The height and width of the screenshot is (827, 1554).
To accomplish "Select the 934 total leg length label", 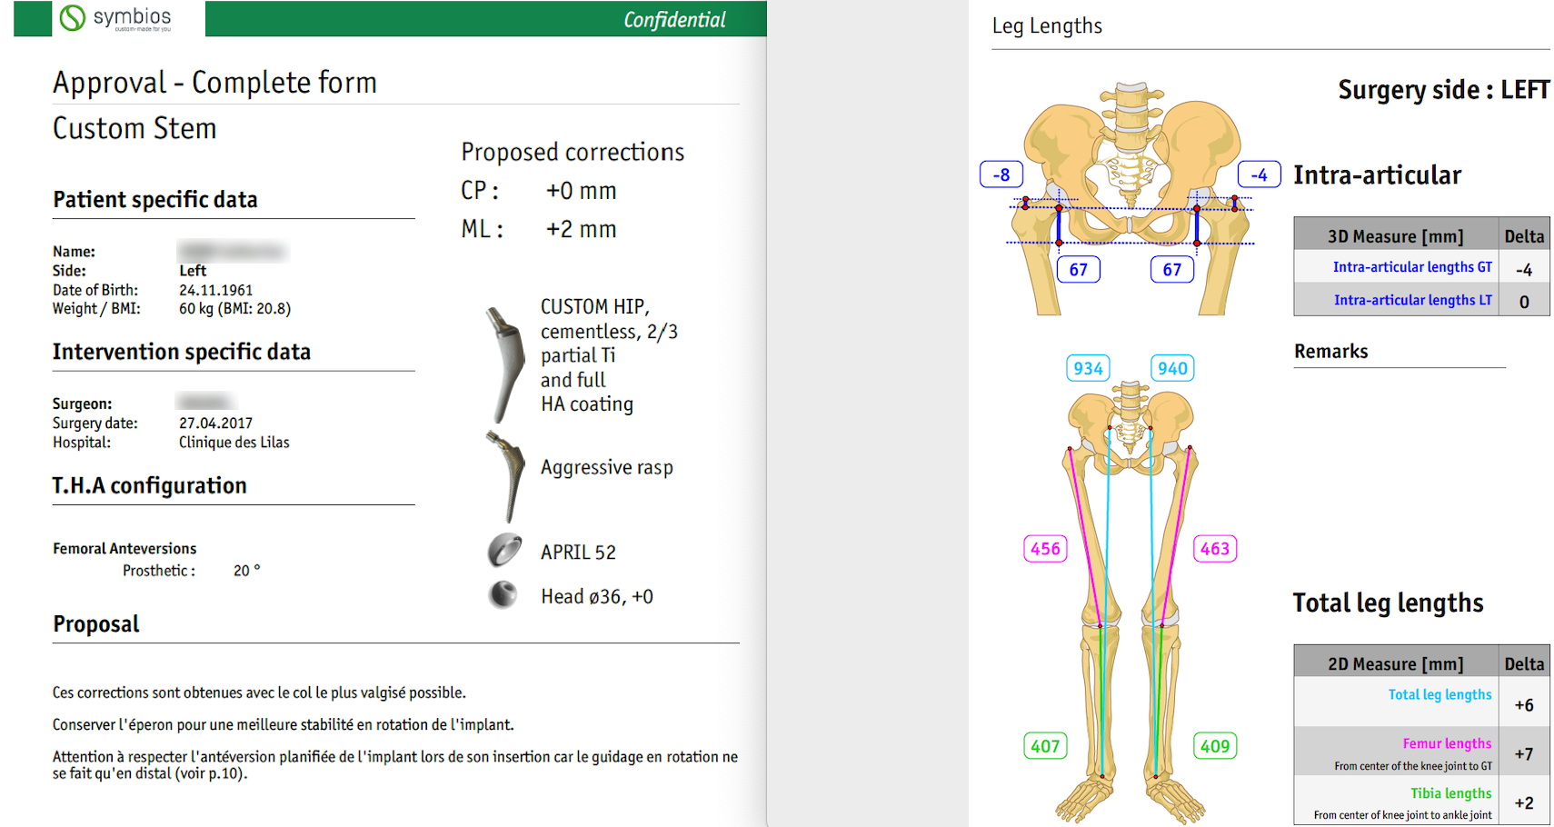I will click(1088, 368).
